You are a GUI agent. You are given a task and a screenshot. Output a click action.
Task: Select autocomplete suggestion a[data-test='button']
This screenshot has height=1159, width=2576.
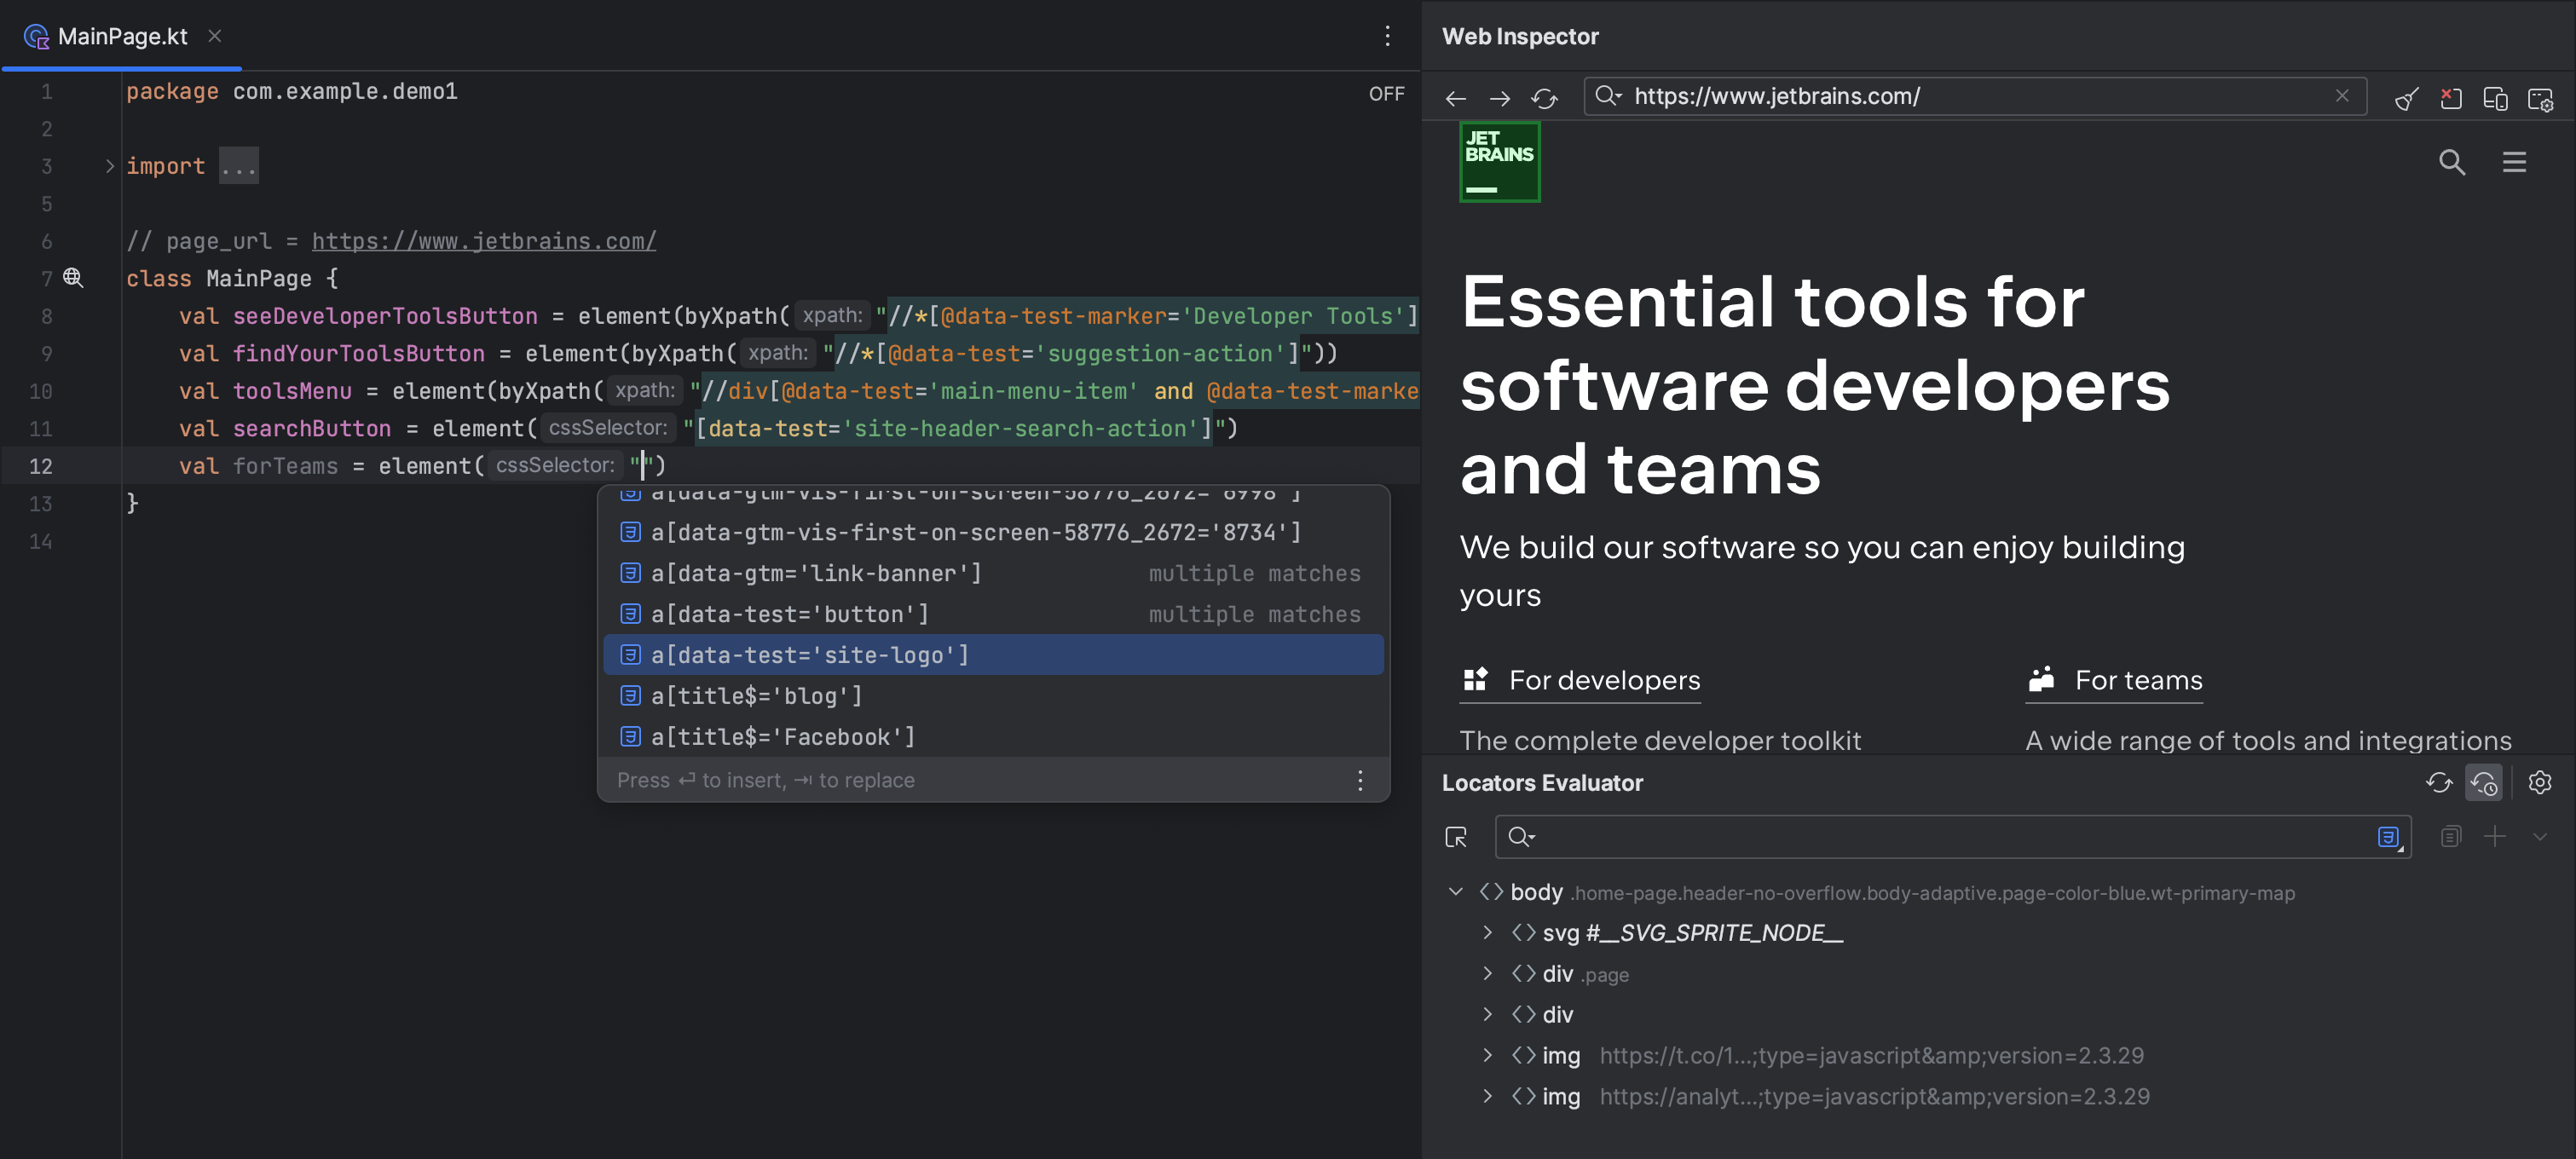click(x=790, y=613)
